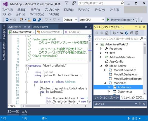Collapse the Model1.edmx node

[101, 66]
